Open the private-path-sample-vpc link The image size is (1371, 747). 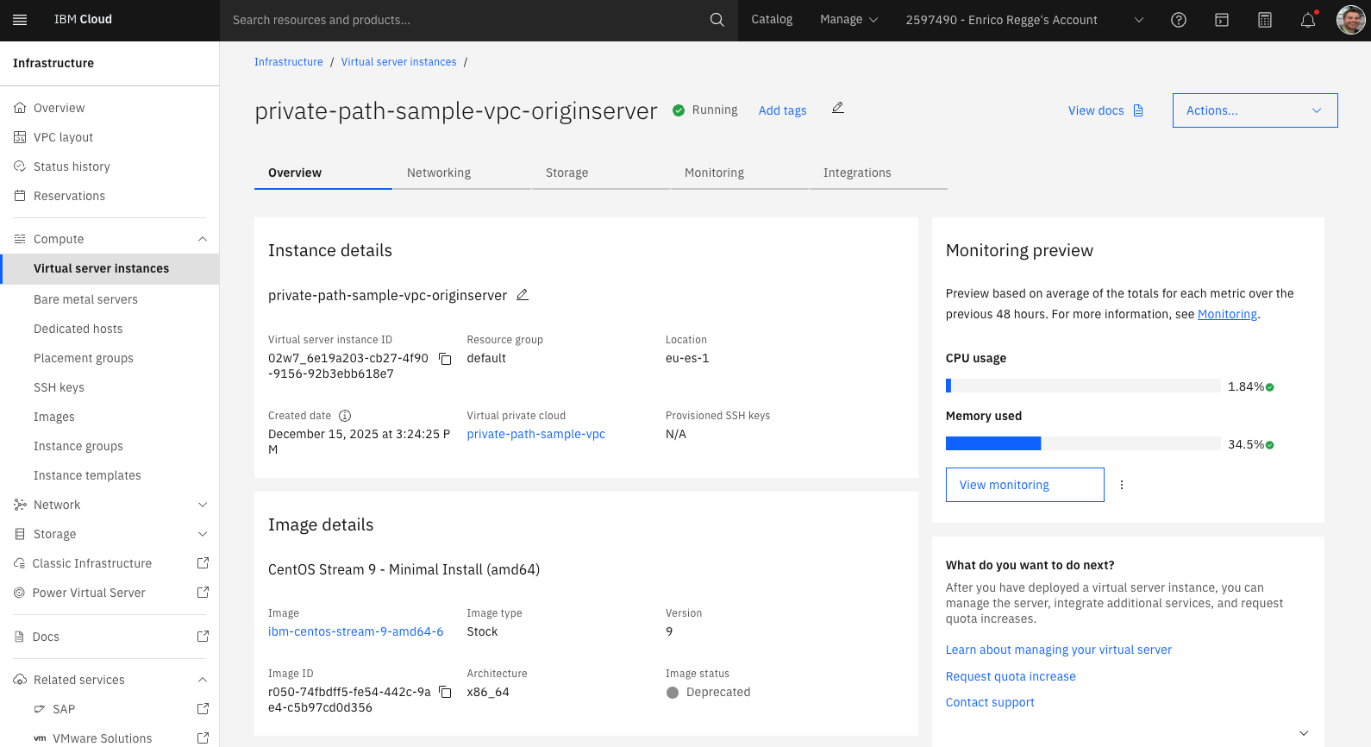535,434
